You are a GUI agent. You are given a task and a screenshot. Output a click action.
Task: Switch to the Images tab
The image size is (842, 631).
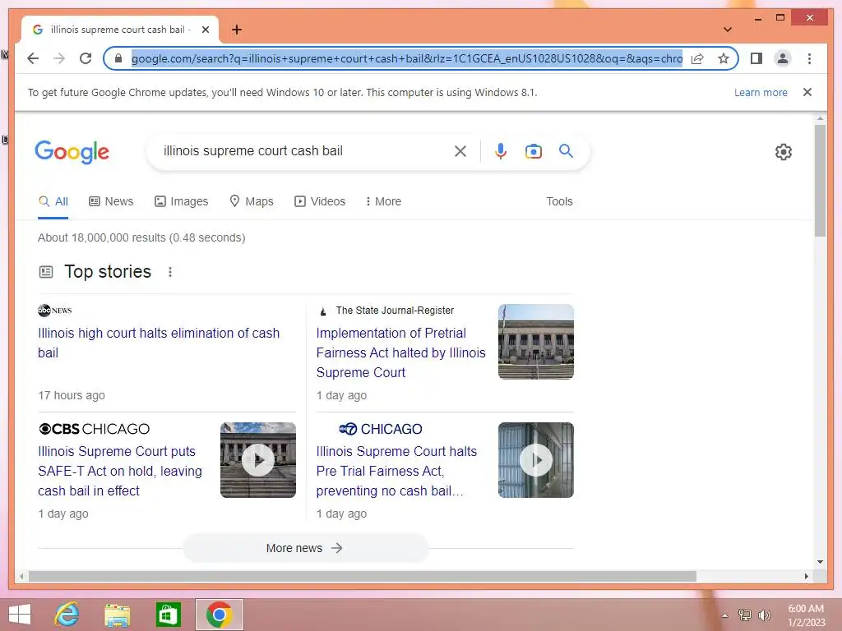tap(182, 202)
